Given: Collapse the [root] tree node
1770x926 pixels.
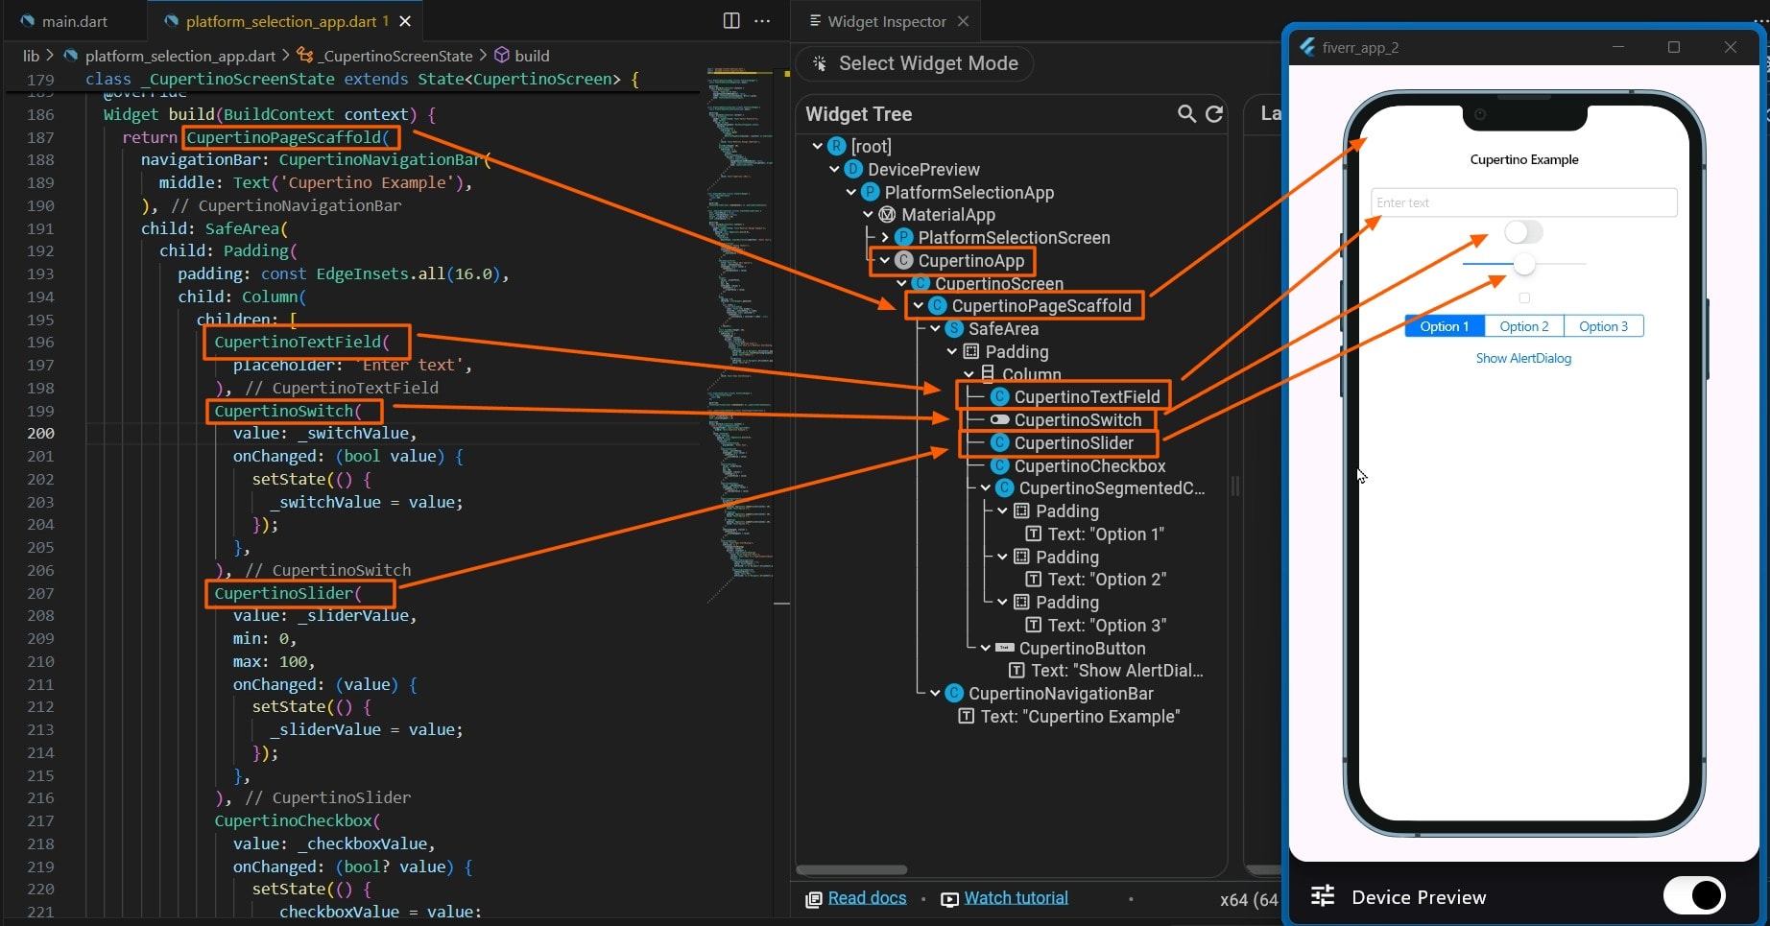Looking at the screenshot, I should 818,146.
